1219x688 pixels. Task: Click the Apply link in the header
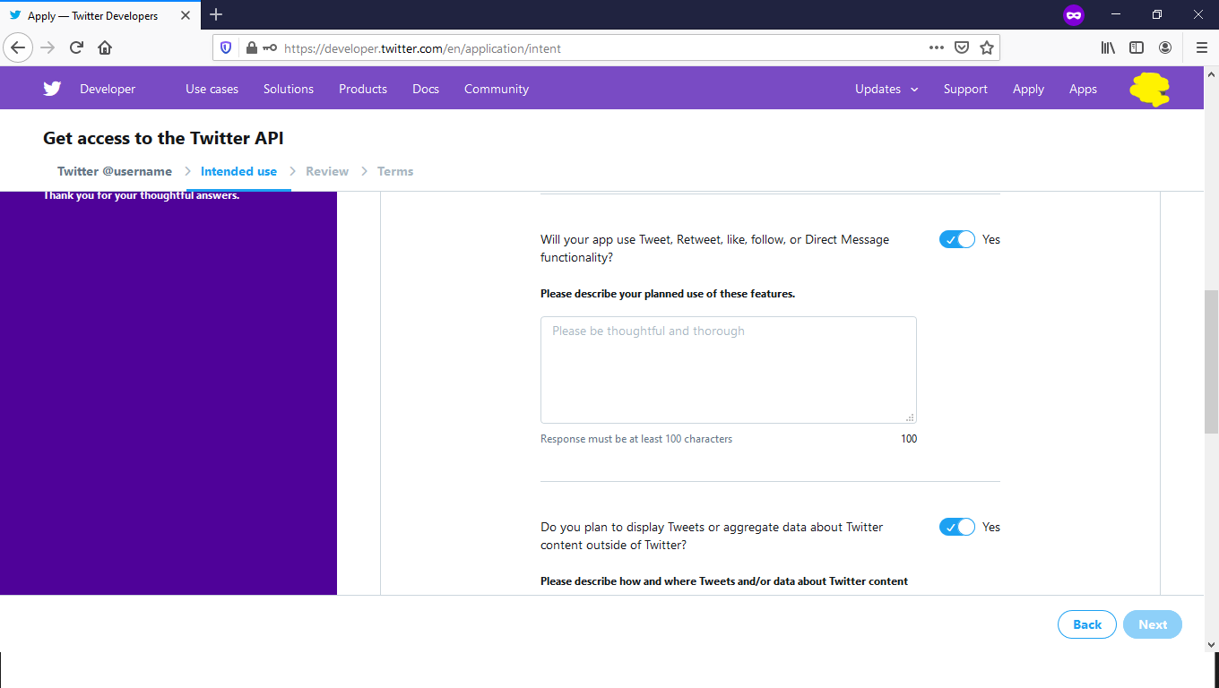pos(1028,89)
